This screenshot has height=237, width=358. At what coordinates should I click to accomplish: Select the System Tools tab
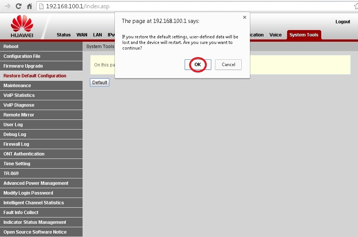pos(304,35)
